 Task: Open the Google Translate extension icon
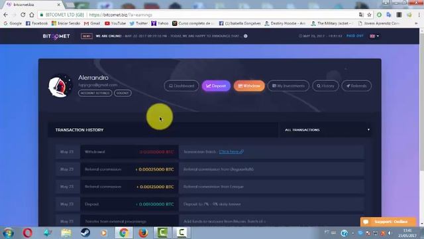coord(389,15)
